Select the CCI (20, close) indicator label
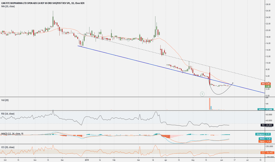Image resolution: width=275 pixels, height=162 pixels. coord(8,147)
